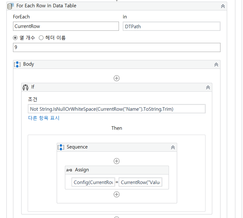Click the For Each Row data table icon

tap(10, 6)
